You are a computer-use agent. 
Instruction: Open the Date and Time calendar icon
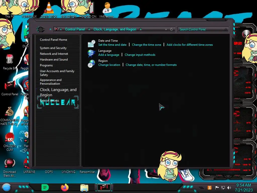[91, 43]
